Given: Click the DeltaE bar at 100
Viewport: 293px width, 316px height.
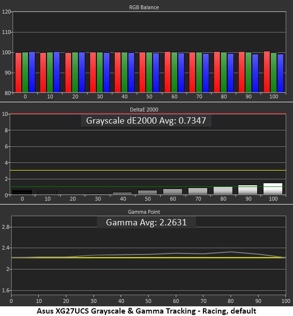Looking at the screenshot, I should [x=273, y=189].
